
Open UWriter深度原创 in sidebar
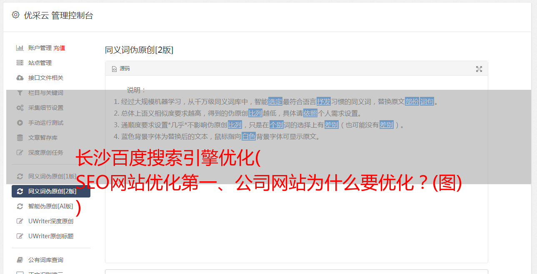[x=51, y=221]
